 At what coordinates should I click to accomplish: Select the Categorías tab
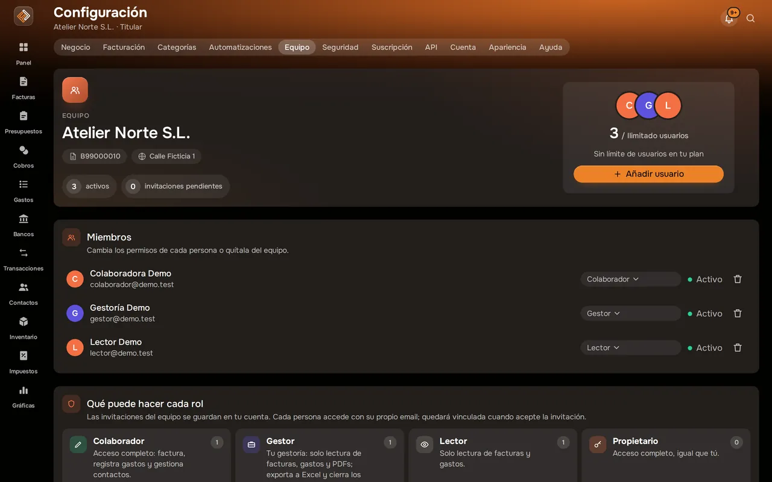coord(177,47)
